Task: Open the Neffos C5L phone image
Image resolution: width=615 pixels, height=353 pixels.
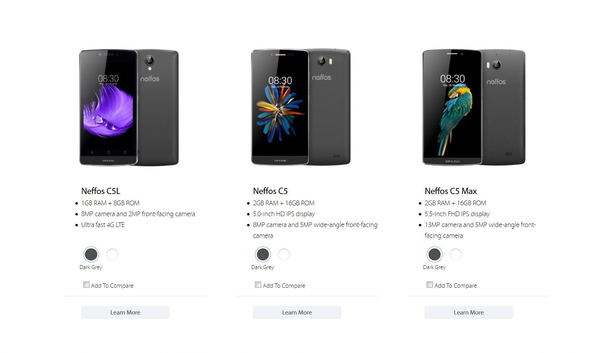Action: 129,107
